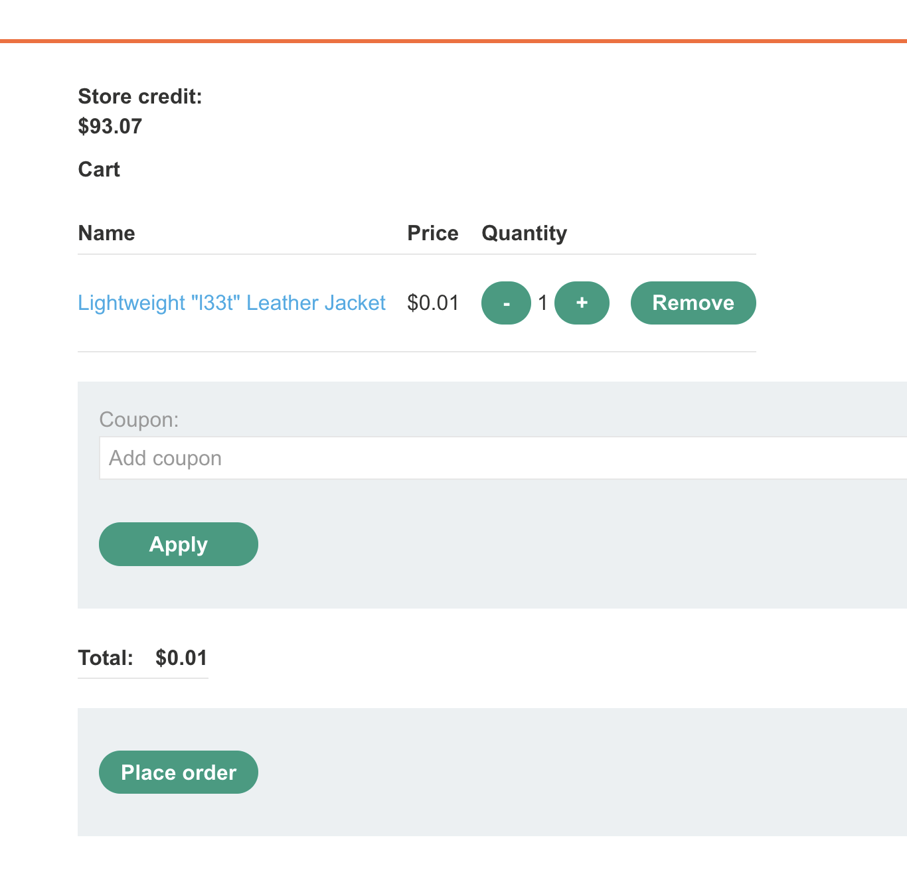907x880 pixels.
Task: Decrease jacket quantity with minus button
Action: click(x=506, y=303)
